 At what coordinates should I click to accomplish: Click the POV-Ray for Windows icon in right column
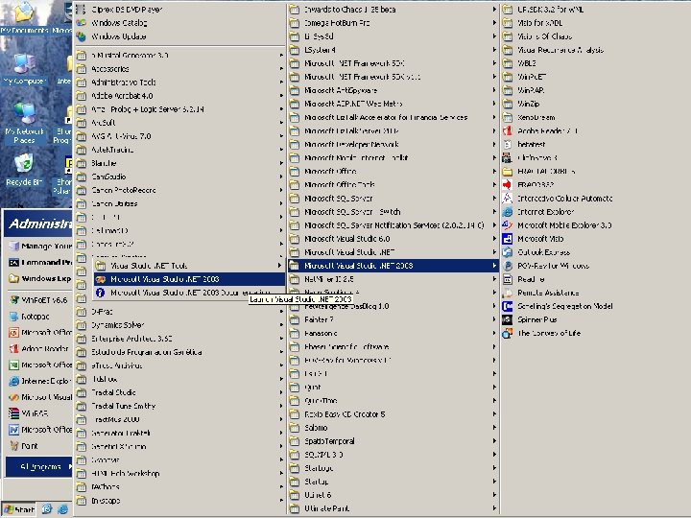click(508, 266)
